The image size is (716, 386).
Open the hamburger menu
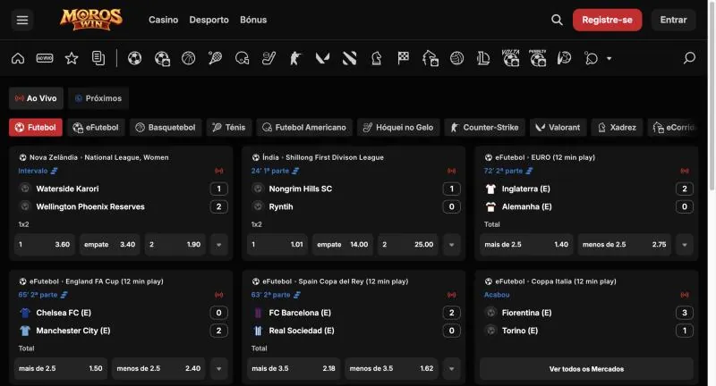[21, 20]
